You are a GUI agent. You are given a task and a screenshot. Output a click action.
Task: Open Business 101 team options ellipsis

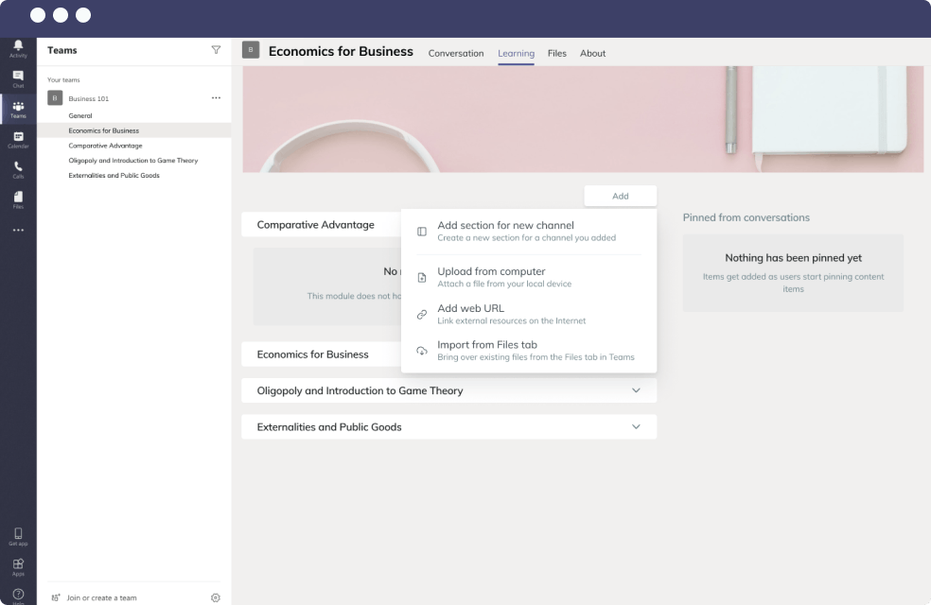pos(216,98)
